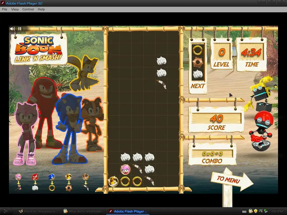
Task: Click the gold ring in the NEXT preview
Action: tap(198, 50)
